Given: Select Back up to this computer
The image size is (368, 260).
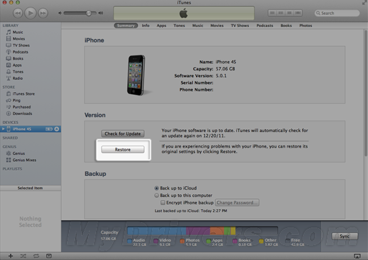Looking at the screenshot, I should (x=156, y=196).
